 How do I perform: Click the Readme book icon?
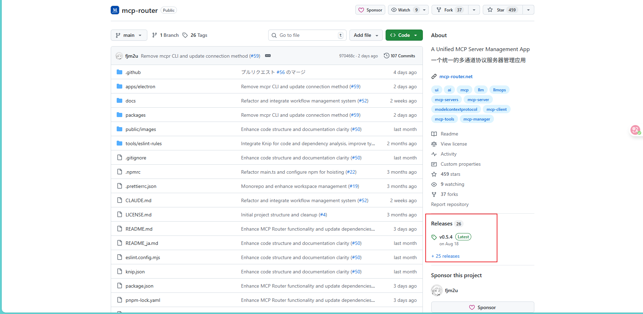(x=434, y=134)
